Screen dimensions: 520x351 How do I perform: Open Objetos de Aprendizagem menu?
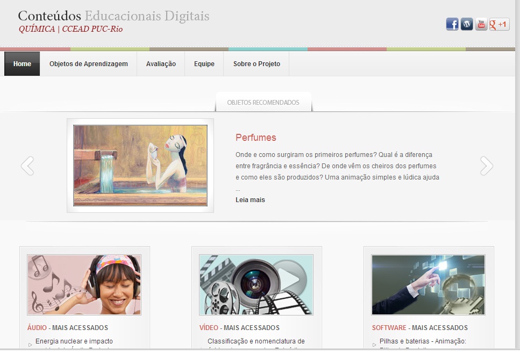tap(89, 64)
